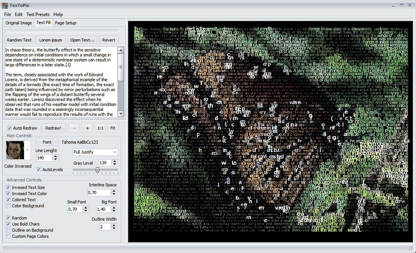Zoom out with the minus button
Screen dimensions: 416x253
tap(74, 128)
